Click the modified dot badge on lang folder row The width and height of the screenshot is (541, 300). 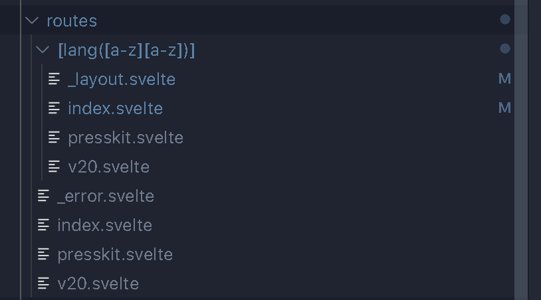(x=504, y=48)
